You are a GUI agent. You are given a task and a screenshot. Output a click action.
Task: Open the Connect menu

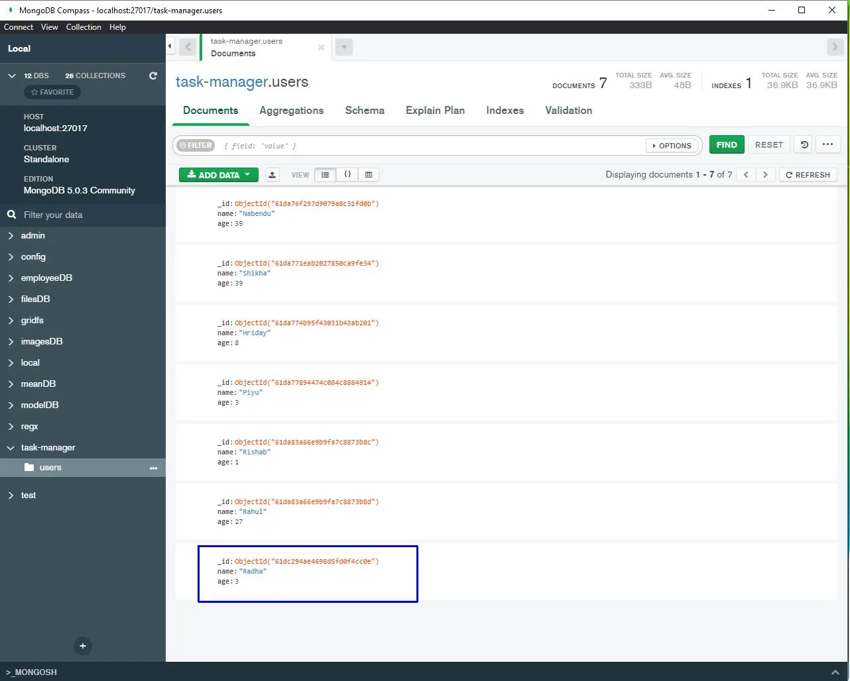19,27
